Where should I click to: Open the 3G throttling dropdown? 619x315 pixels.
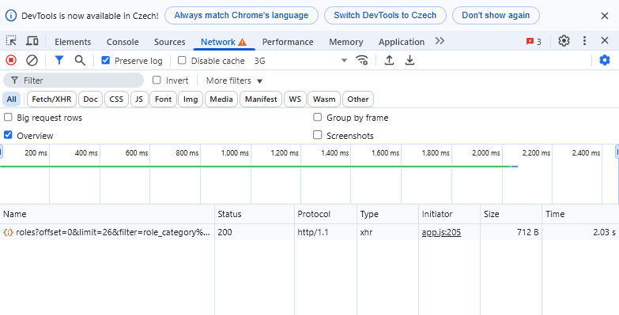click(300, 61)
